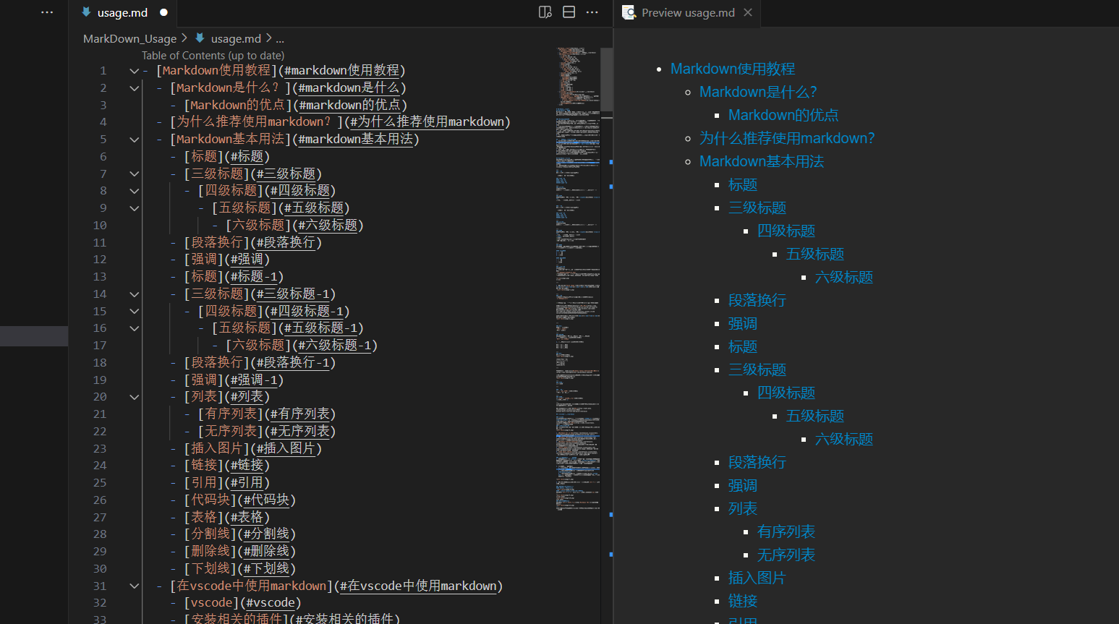This screenshot has height=624, width=1119.
Task: Collapse fold arrow at line 8
Action: (x=134, y=191)
